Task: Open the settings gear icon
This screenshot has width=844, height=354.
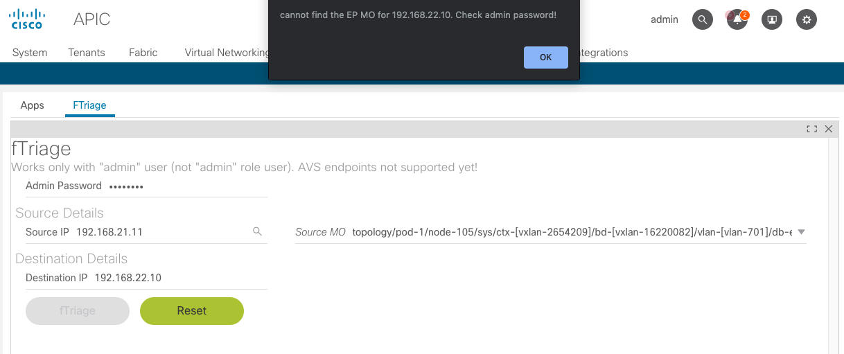Action: (x=806, y=19)
